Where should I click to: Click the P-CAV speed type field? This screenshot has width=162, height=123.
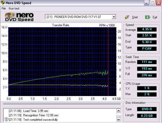click(147, 48)
